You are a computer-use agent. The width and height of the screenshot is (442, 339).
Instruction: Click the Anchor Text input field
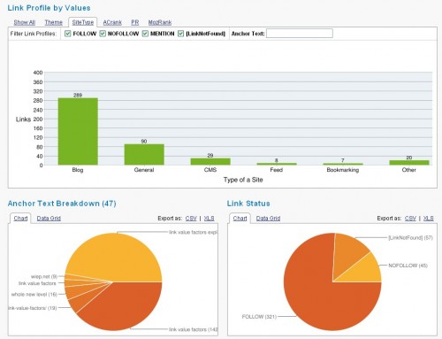point(300,34)
